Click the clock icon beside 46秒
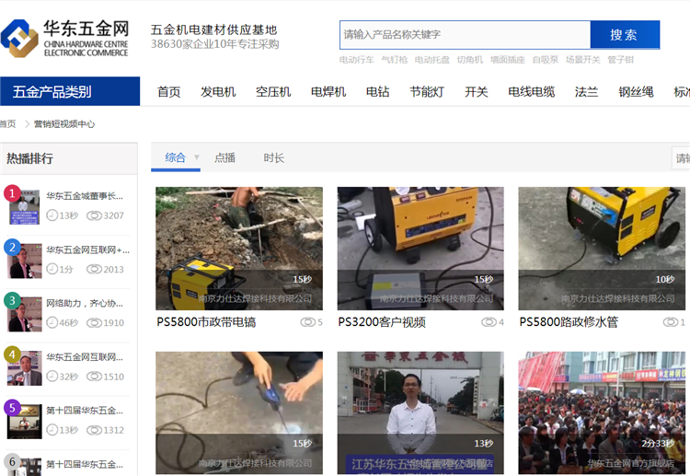The width and height of the screenshot is (690, 476). click(x=52, y=323)
